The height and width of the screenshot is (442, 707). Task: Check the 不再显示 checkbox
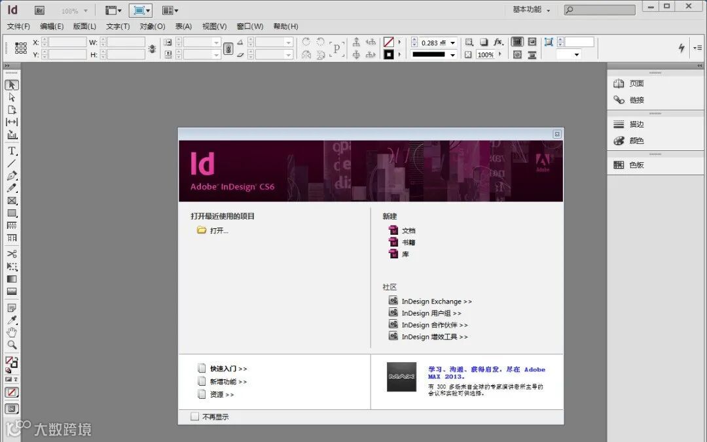[x=194, y=416]
